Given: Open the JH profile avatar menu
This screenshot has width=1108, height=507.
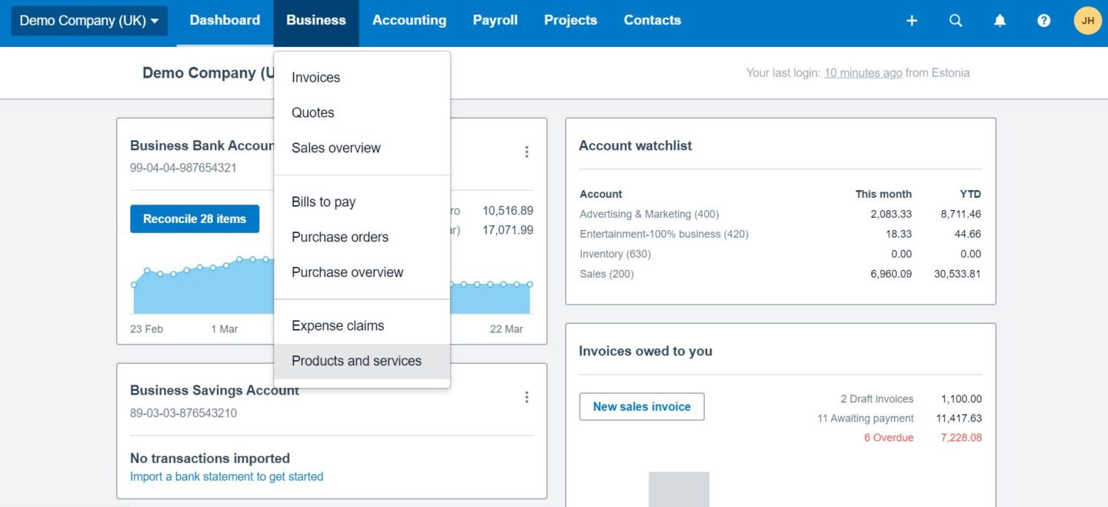Looking at the screenshot, I should [x=1087, y=20].
